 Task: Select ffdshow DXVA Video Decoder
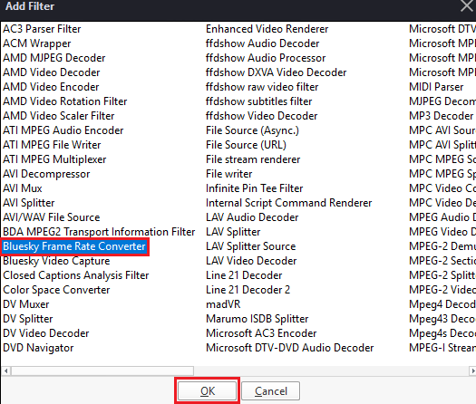pyautogui.click(x=277, y=72)
